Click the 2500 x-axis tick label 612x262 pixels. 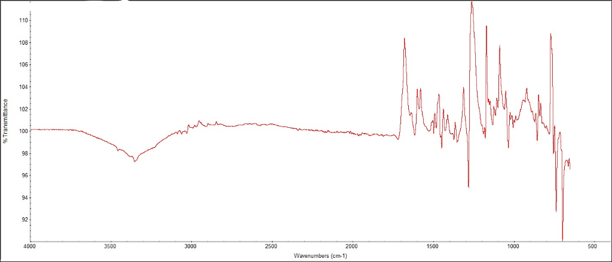272,247
